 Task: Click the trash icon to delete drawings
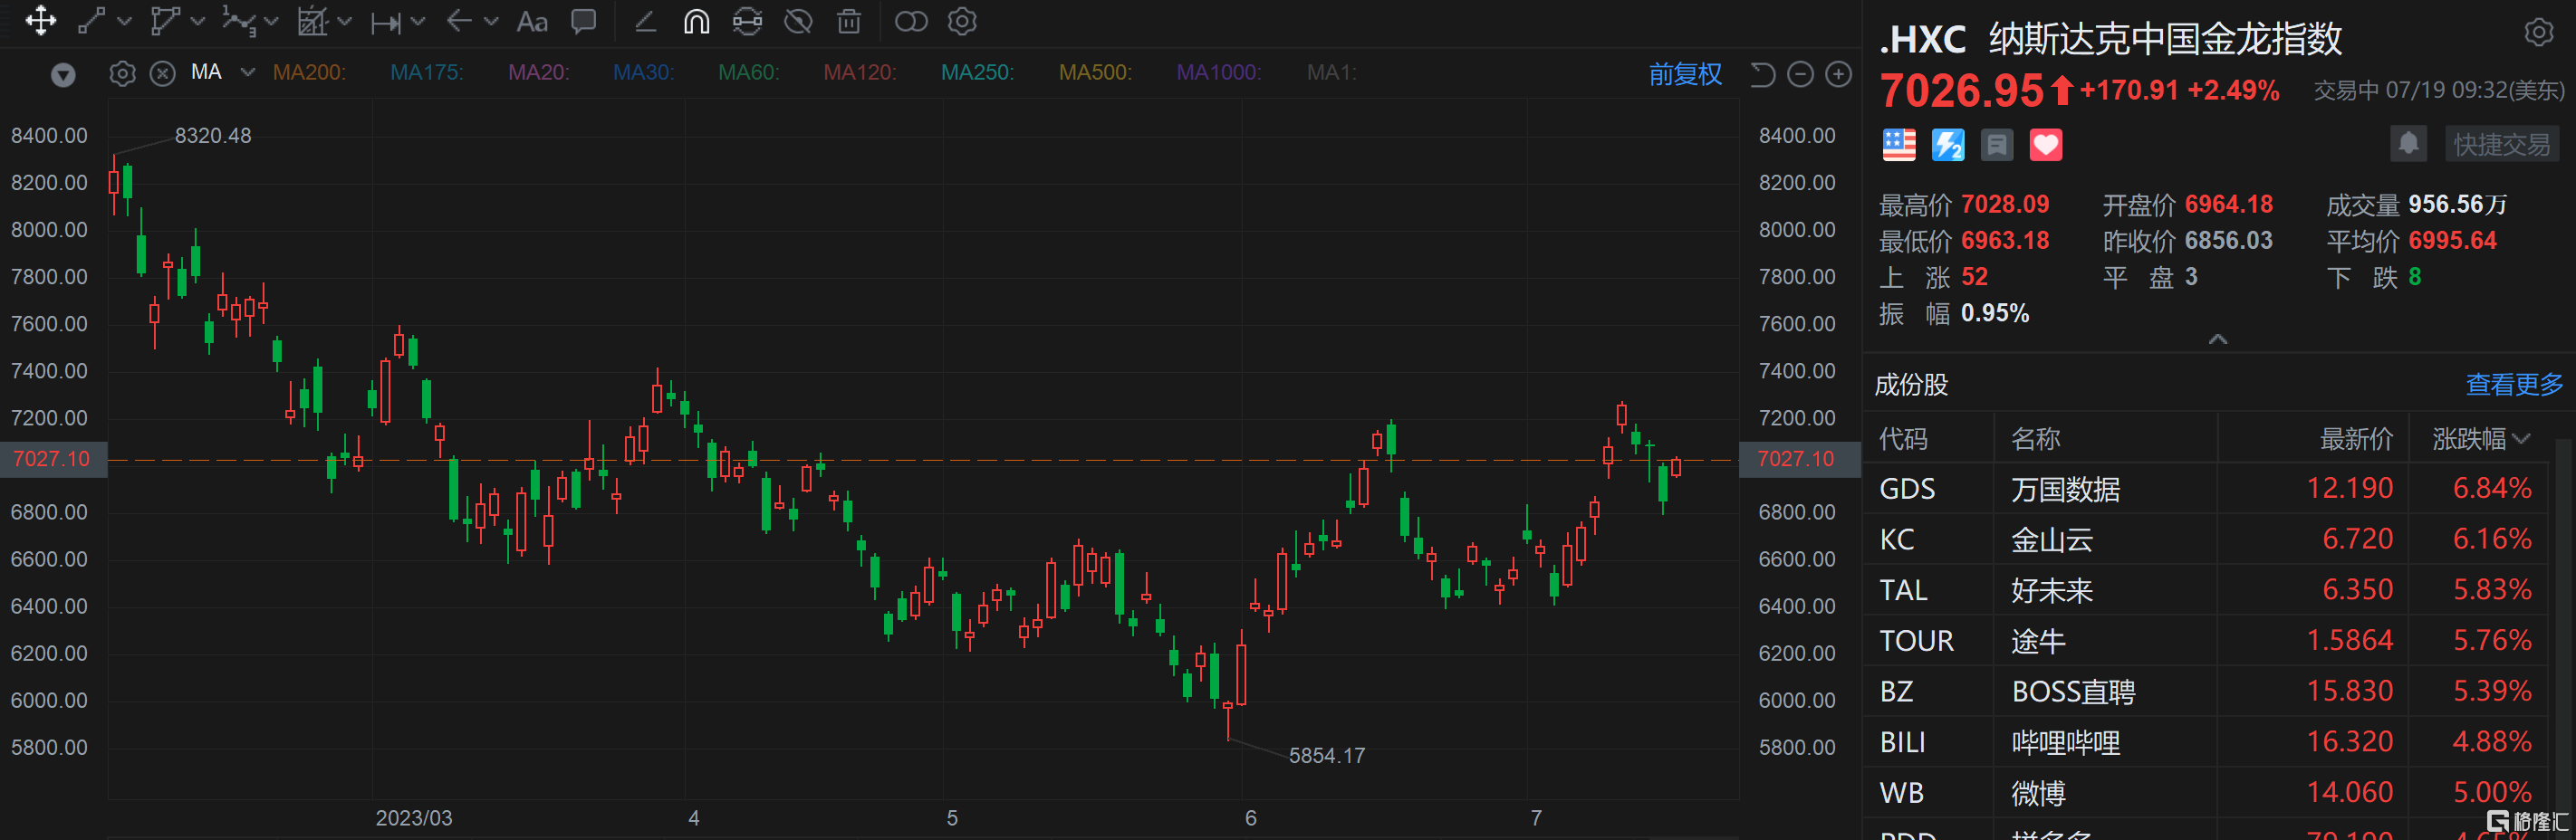[x=848, y=22]
